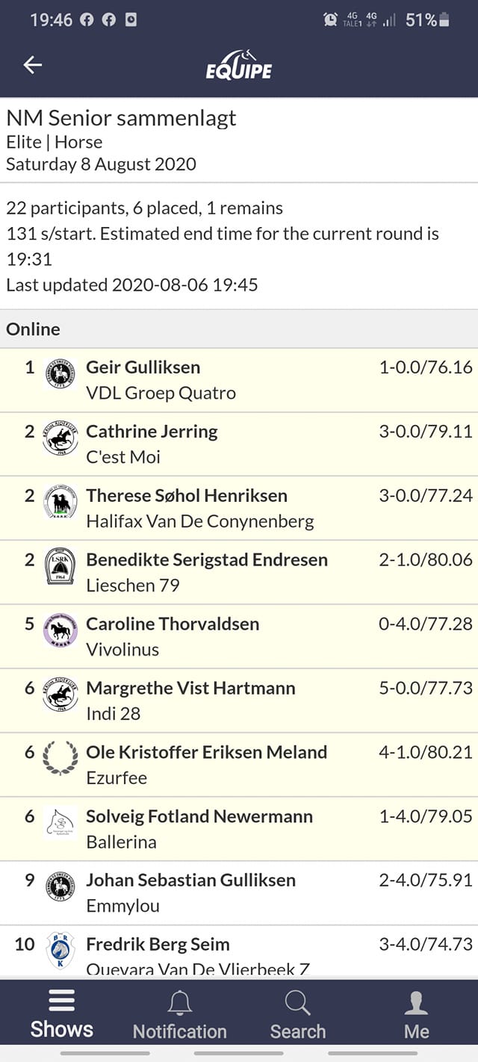Tap purple club logo beside Caroline Thorvaldsen
Image resolution: width=478 pixels, height=1062 pixels.
(60, 632)
